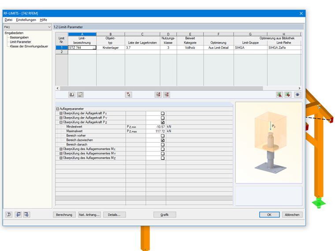The height and width of the screenshot is (251, 335).
Task: Go to the previous window via left arrow icon
Action: [x=18, y=214]
